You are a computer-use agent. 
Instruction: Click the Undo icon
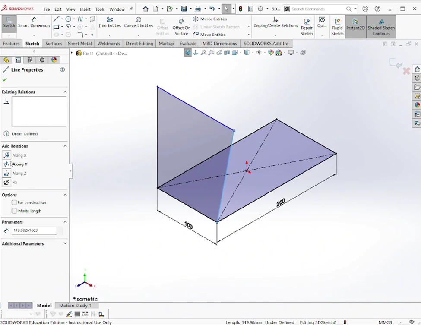[x=212, y=9]
